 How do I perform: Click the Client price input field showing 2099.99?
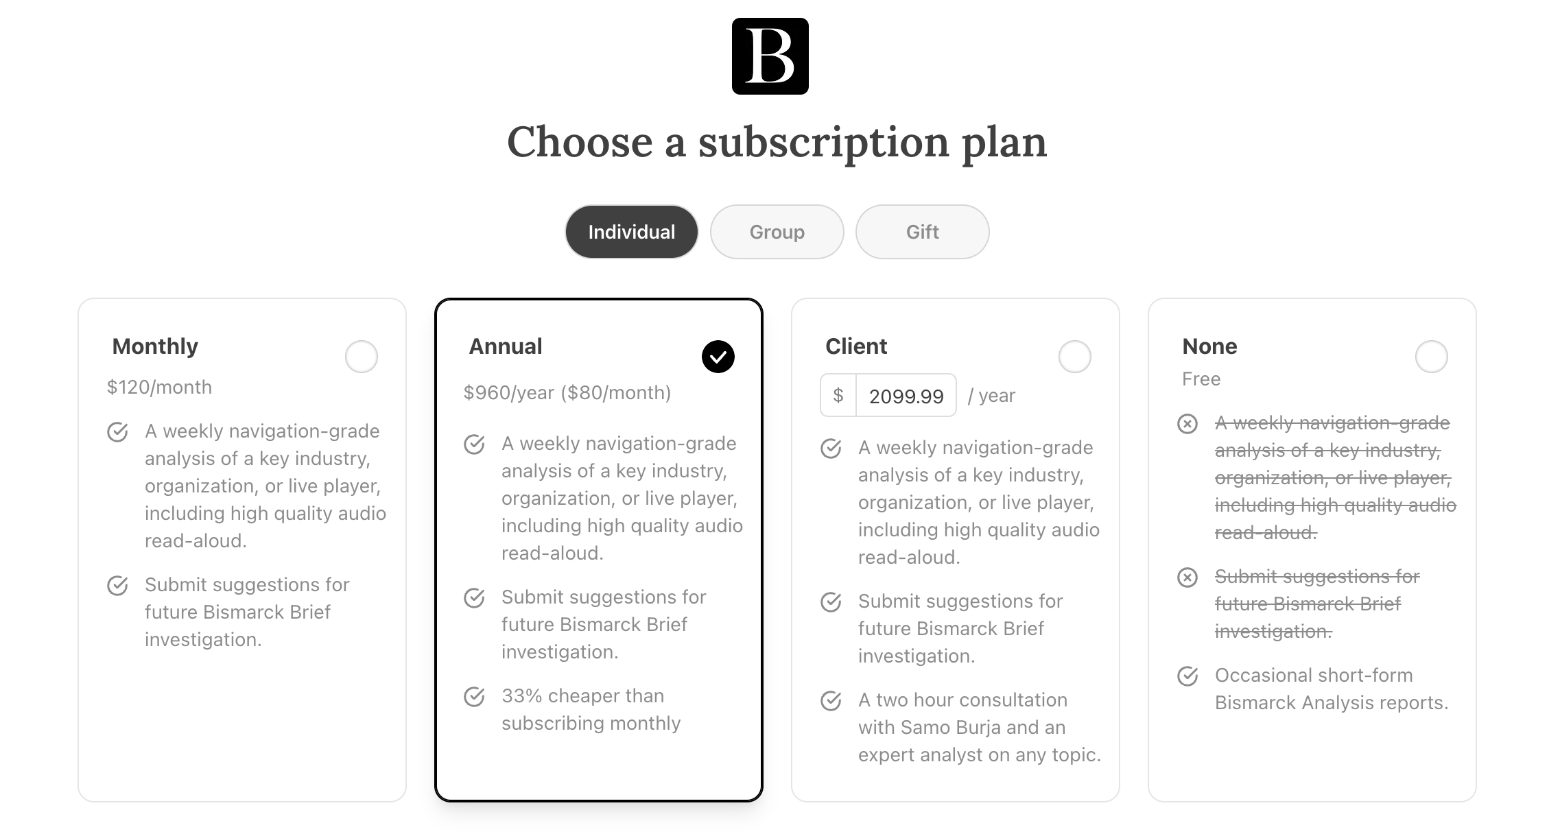906,395
